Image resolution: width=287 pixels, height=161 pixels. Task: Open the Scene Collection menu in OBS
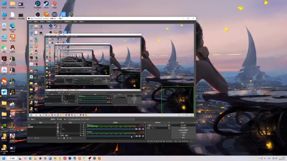68,21
